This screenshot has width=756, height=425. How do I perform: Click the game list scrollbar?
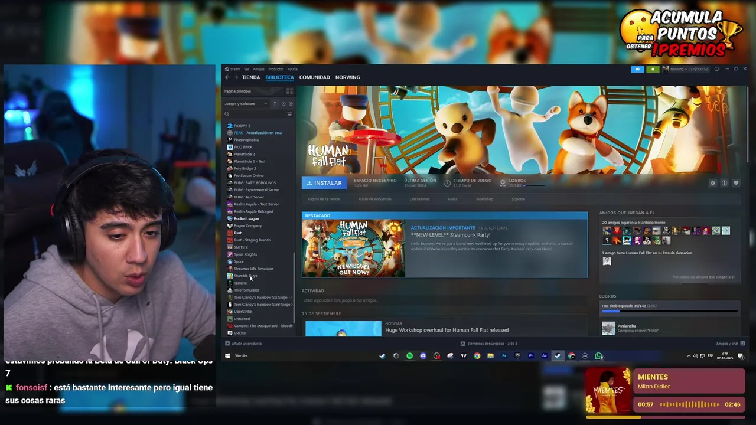coord(294,289)
